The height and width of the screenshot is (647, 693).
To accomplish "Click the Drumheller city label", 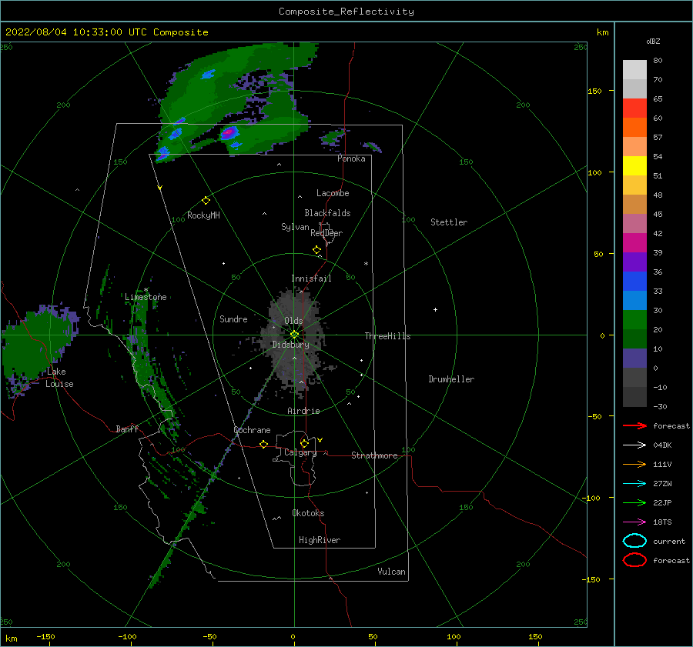I will point(451,379).
